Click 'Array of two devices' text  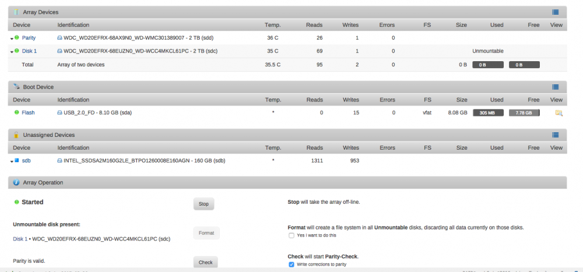pos(81,65)
